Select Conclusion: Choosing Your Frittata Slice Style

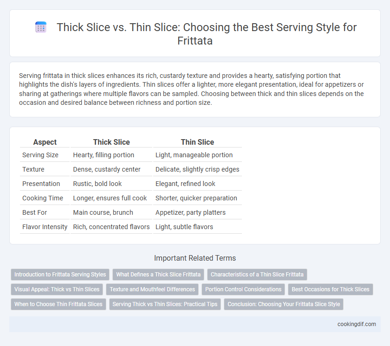[284, 304]
